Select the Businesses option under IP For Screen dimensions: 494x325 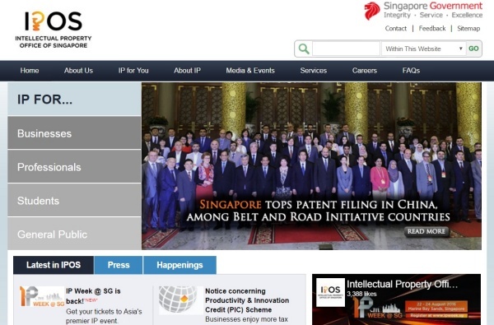(x=74, y=132)
